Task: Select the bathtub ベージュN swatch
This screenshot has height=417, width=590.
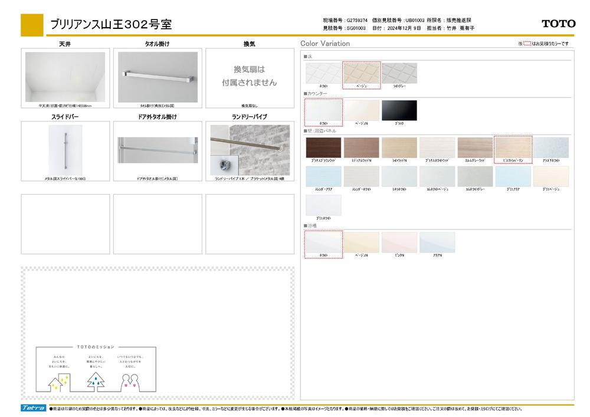Action: coord(362,242)
